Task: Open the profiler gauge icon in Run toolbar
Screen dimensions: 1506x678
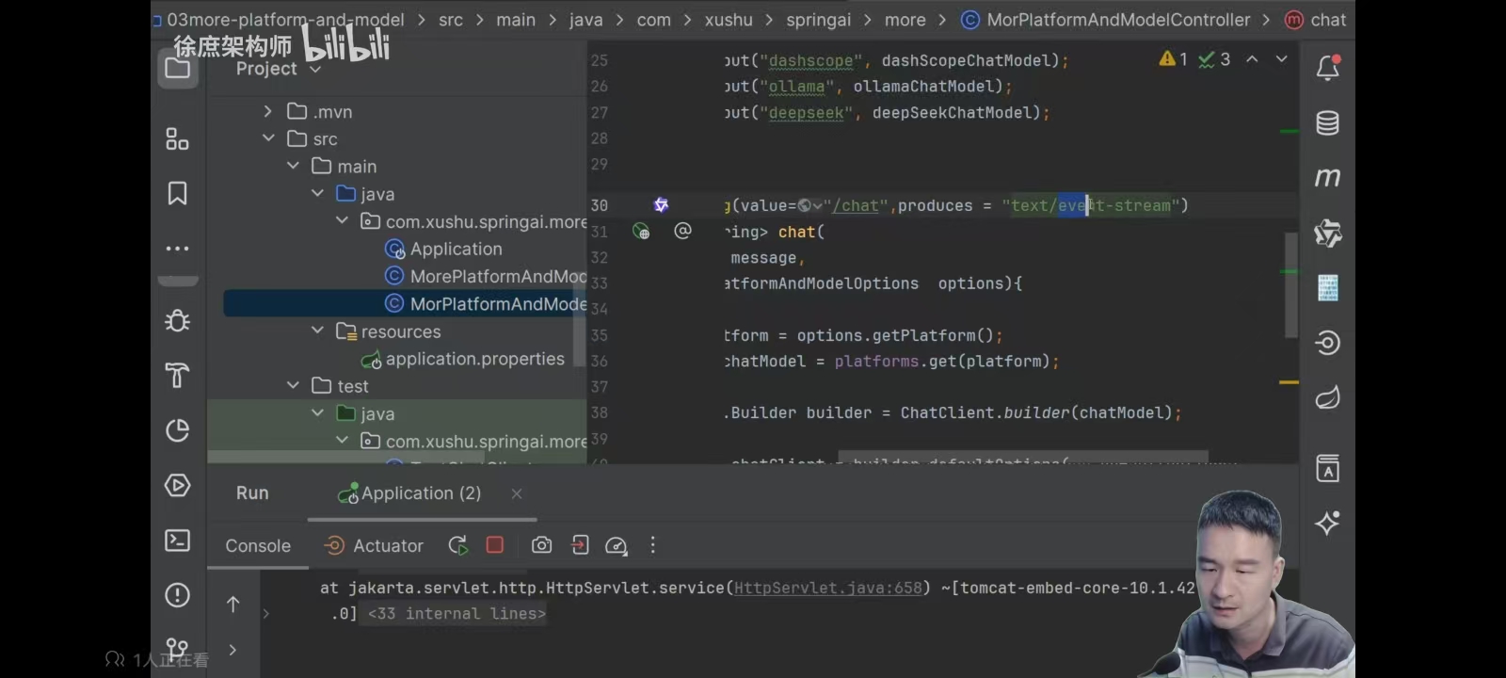Action: tap(616, 546)
